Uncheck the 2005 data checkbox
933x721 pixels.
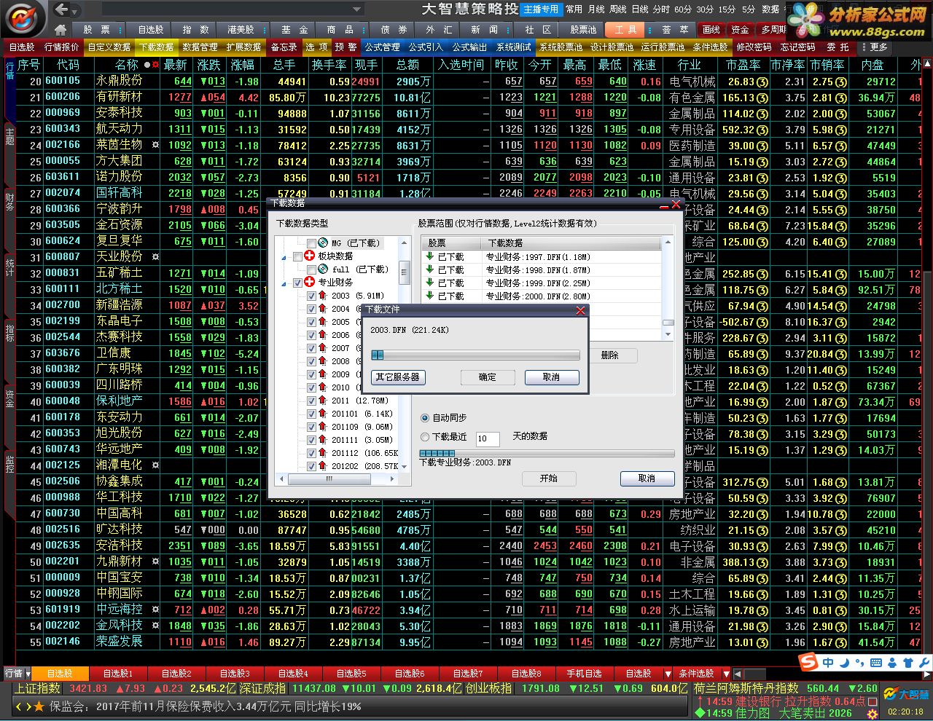311,322
